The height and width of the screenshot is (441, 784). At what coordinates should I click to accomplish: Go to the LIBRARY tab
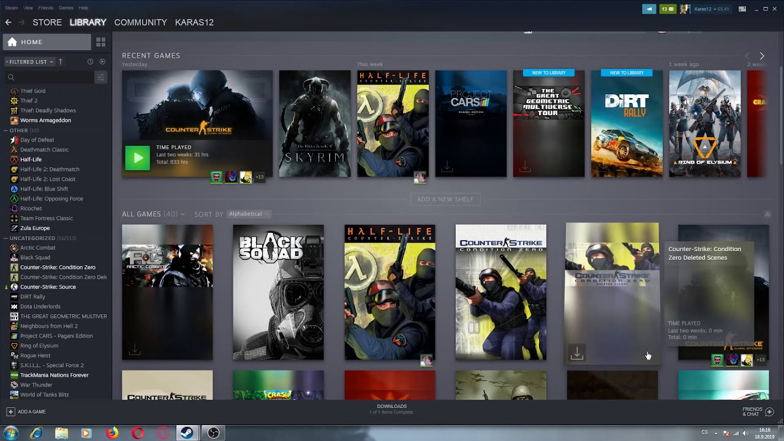tap(88, 22)
